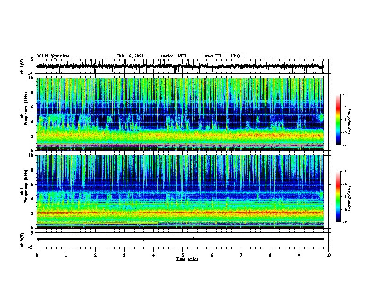
Task: Click time axis tick label '0'
Action: [x=37, y=255]
